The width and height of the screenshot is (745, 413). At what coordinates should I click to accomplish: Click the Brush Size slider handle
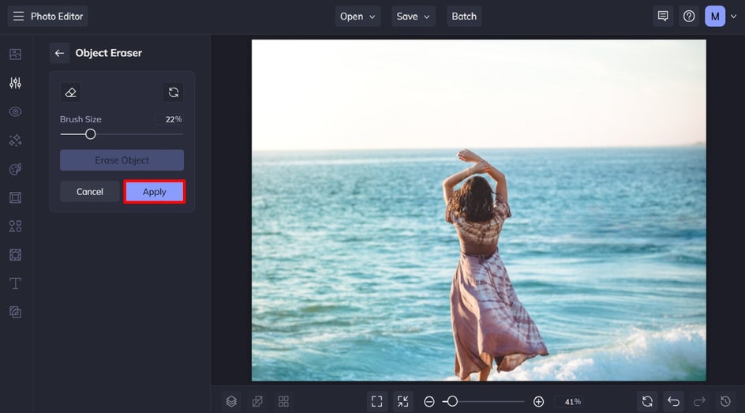91,134
